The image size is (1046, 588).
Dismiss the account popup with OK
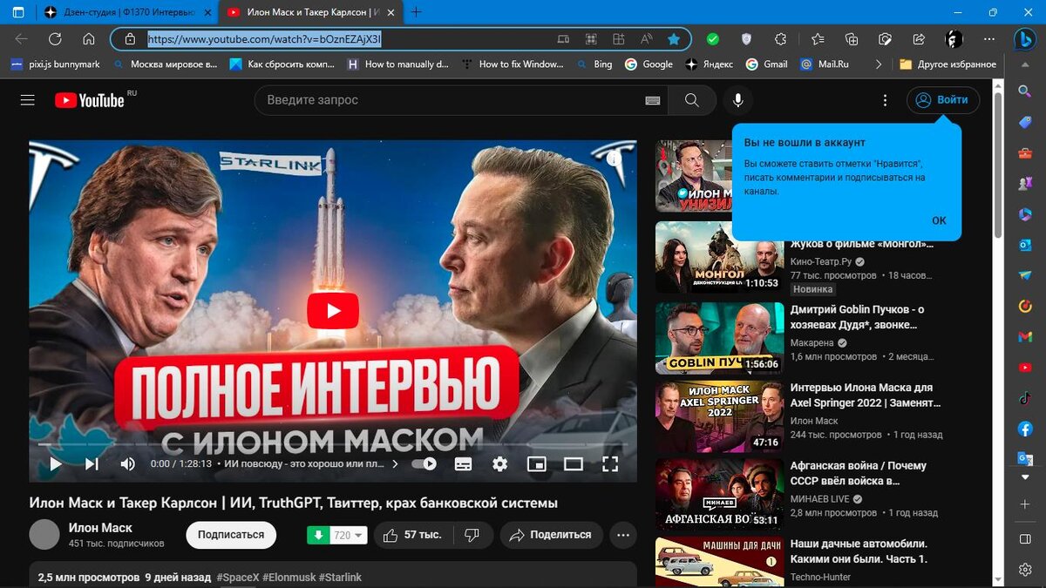pyautogui.click(x=939, y=220)
